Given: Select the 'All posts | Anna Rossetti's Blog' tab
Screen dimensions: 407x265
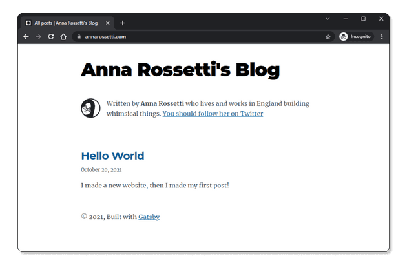Looking at the screenshot, I should point(67,23).
